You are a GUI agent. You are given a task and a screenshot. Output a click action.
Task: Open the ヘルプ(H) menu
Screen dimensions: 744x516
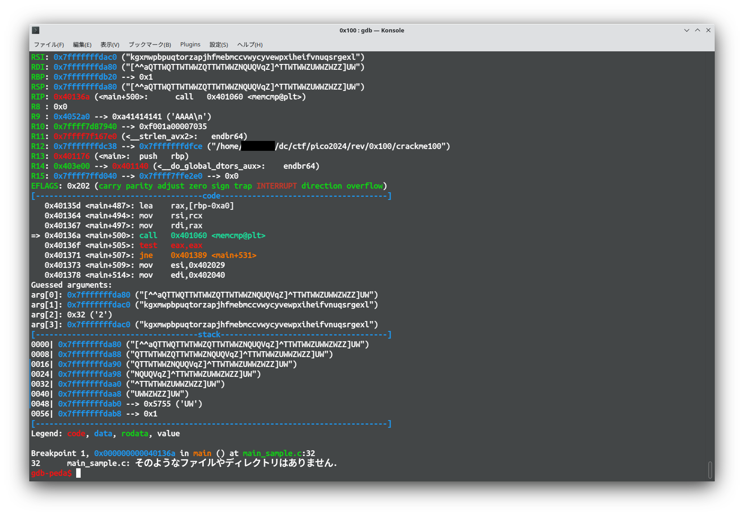point(250,45)
